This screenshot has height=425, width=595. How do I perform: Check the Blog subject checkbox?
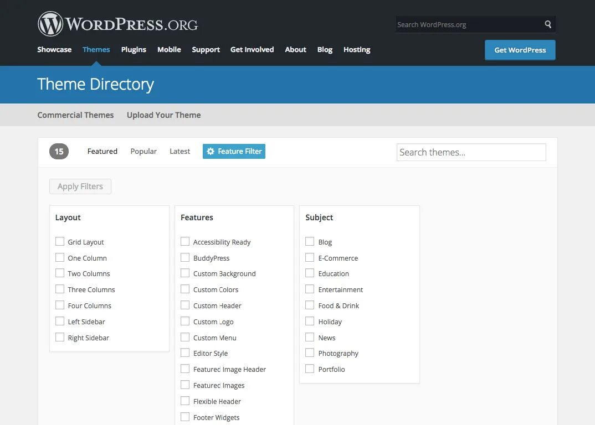tap(310, 241)
